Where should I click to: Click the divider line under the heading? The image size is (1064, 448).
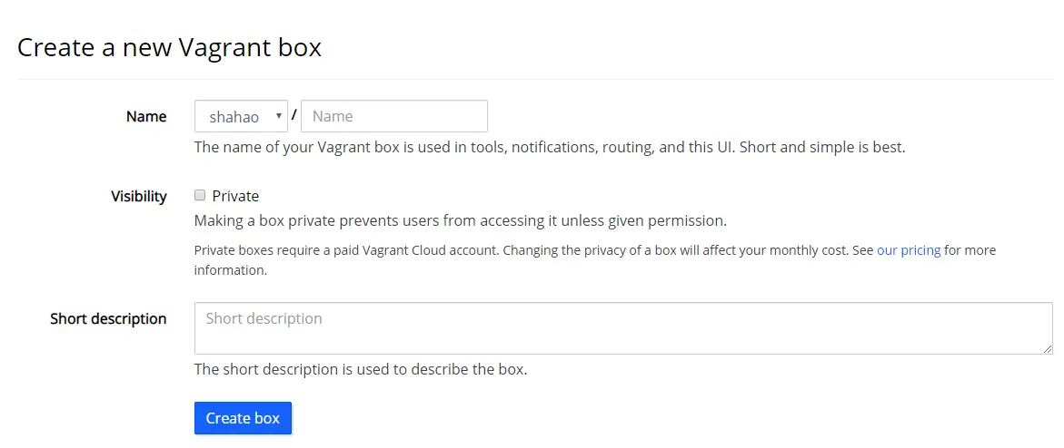[532, 80]
